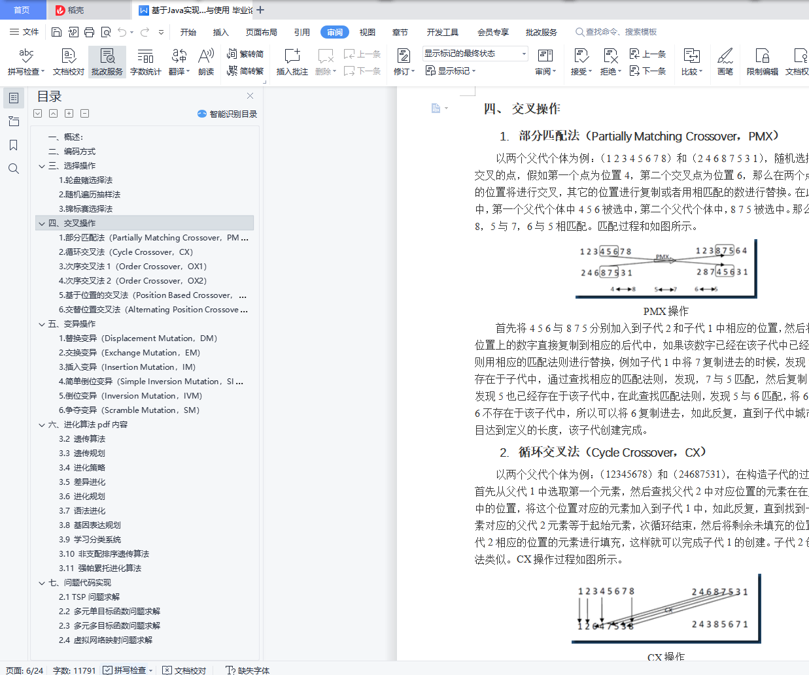Toggle 拼写检查 in the status bar
This screenshot has width=809, height=675.
click(125, 670)
